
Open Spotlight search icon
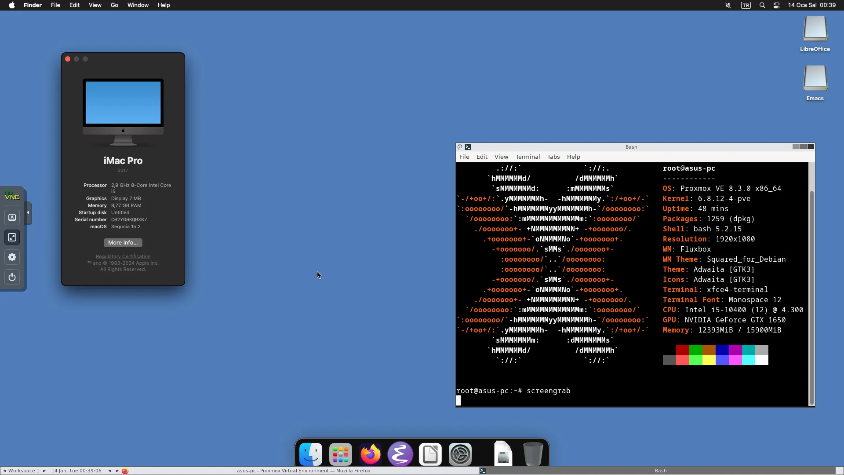tap(762, 5)
